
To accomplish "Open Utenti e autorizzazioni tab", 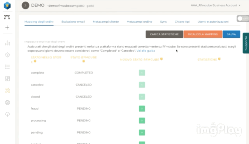I will 213,21.
